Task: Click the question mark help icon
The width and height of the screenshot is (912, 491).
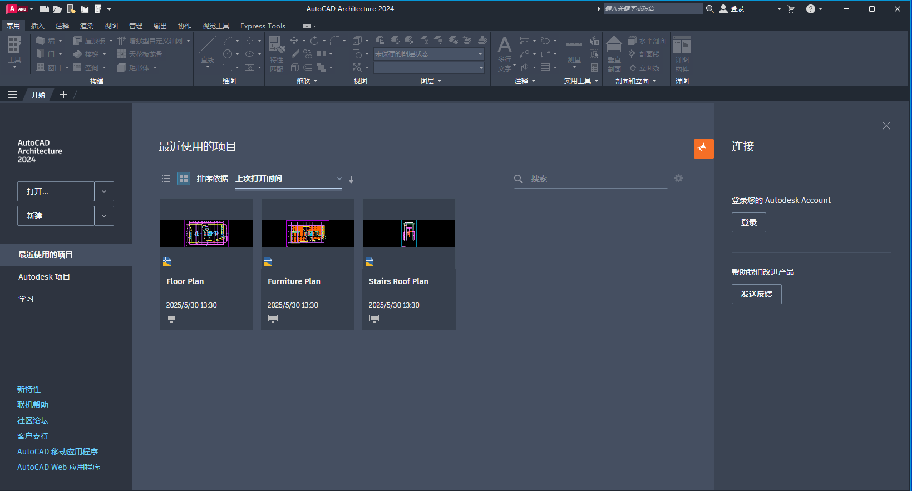Action: (x=810, y=9)
